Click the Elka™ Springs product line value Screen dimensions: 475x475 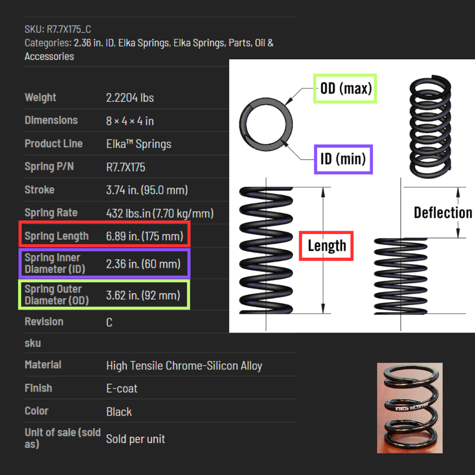point(139,144)
